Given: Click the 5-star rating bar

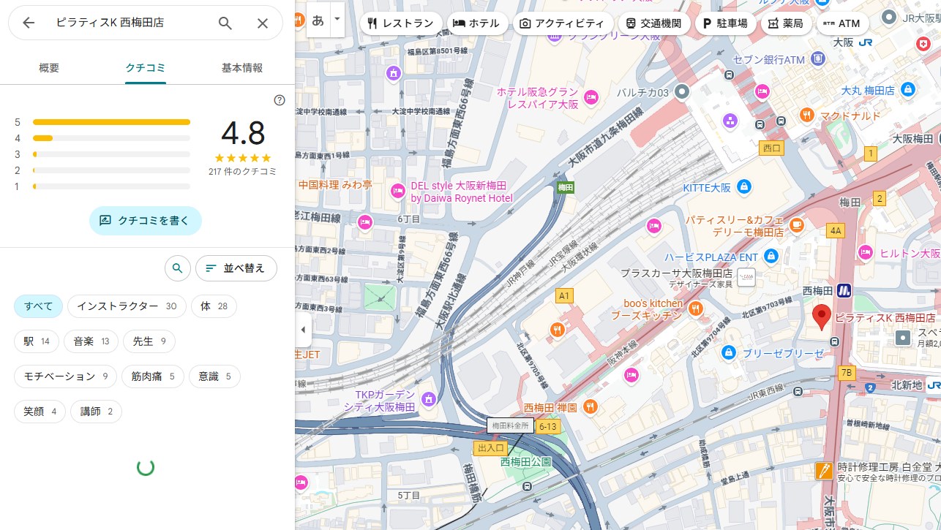Looking at the screenshot, I should (111, 122).
